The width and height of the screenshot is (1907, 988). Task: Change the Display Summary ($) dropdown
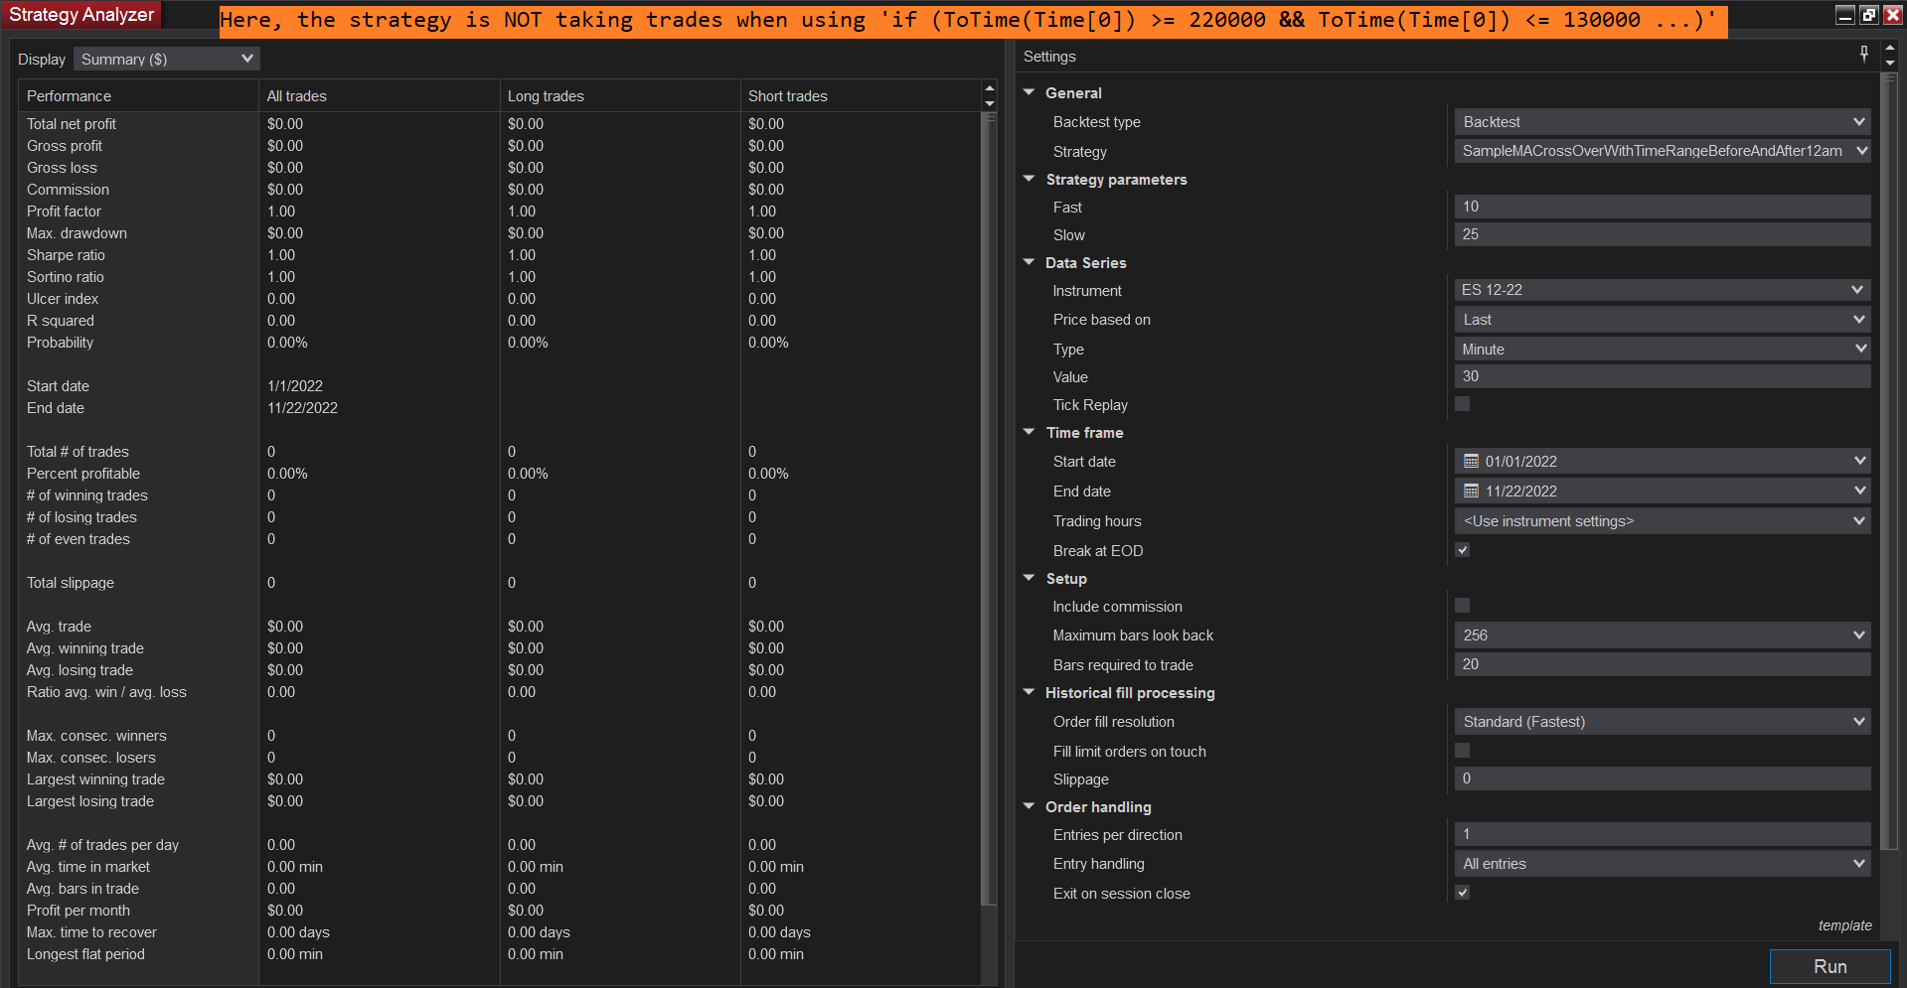(x=246, y=59)
